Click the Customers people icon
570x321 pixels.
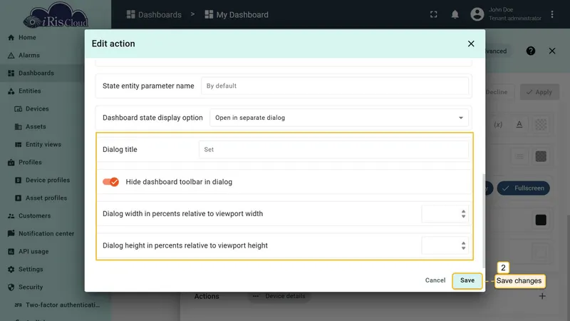(x=11, y=216)
